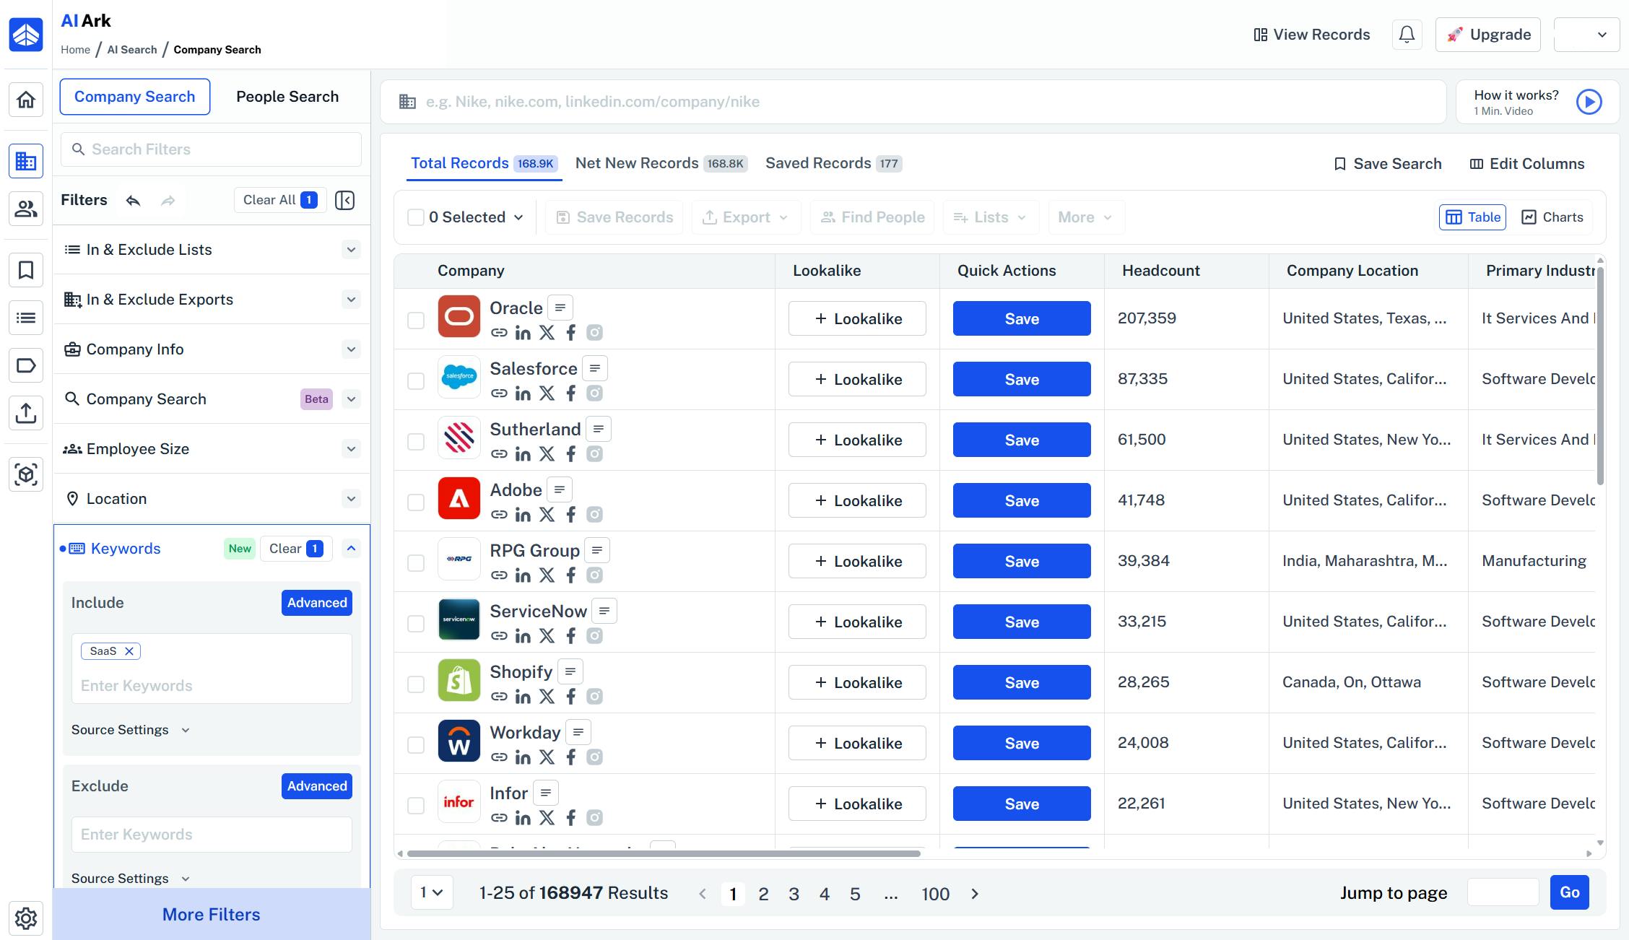
Task: Collapse the filters sidebar panel
Action: 345,200
